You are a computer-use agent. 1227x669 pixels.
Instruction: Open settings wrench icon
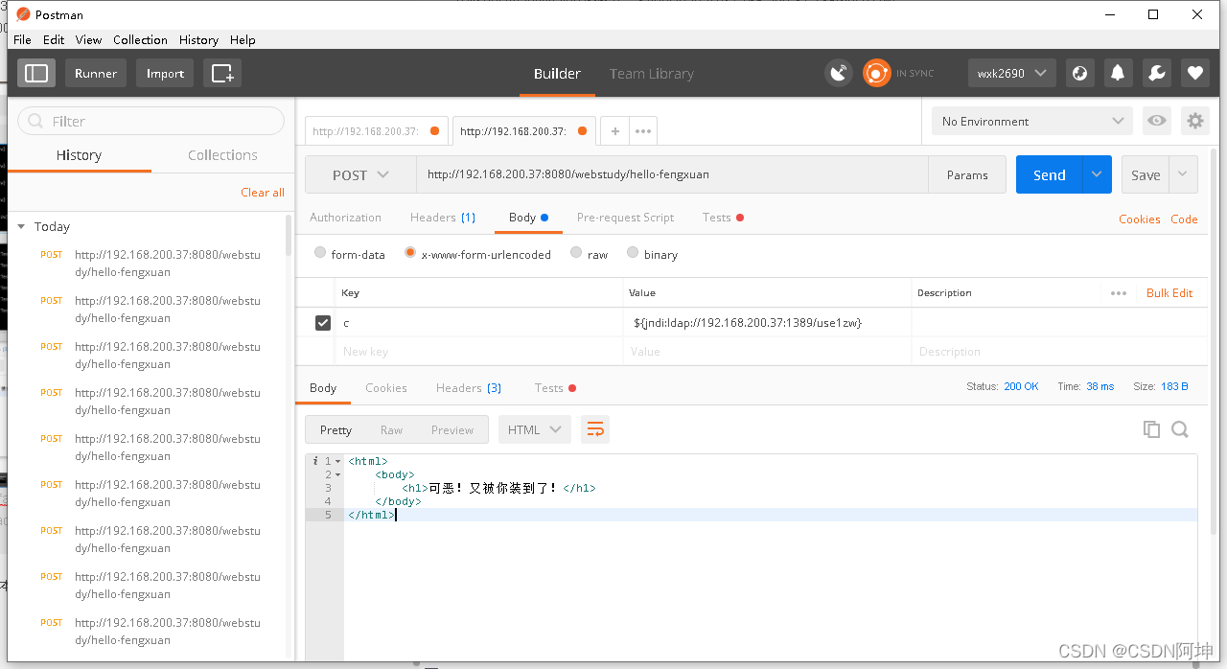tap(1156, 73)
